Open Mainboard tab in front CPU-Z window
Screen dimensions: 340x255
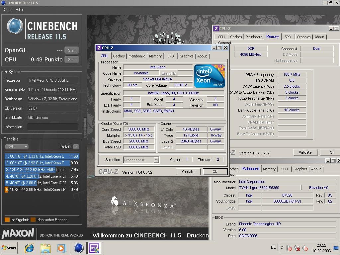coord(137,56)
